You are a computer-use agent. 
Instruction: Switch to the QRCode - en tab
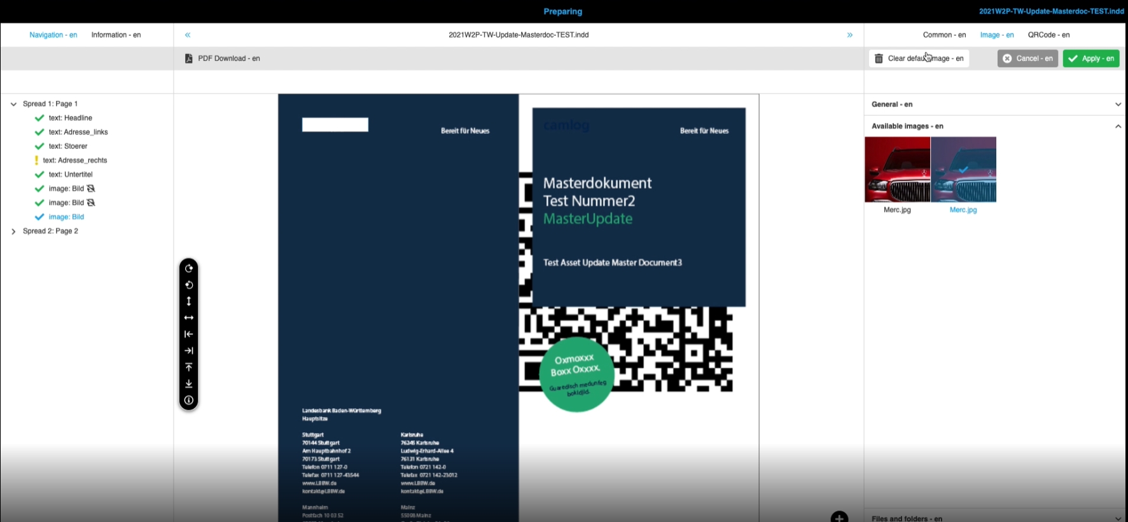[1048, 35]
